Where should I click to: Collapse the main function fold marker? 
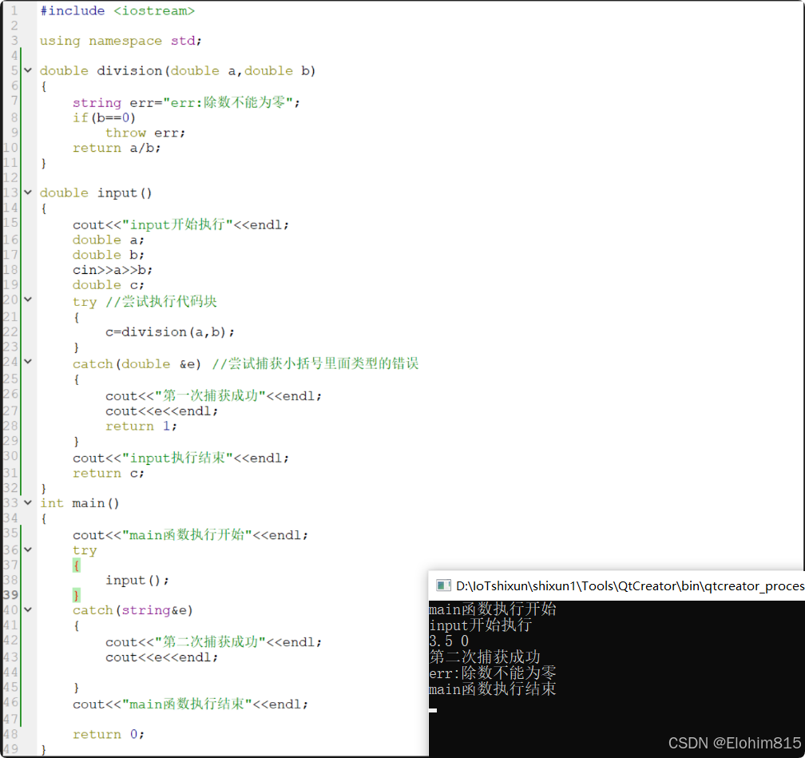[27, 502]
